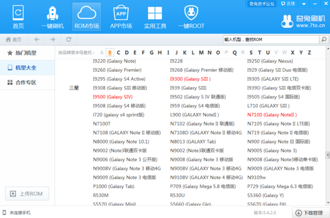Image resolution: width=330 pixels, height=218 pixels.
Task: Switch to the ROM市场 tab
Action: point(87,17)
